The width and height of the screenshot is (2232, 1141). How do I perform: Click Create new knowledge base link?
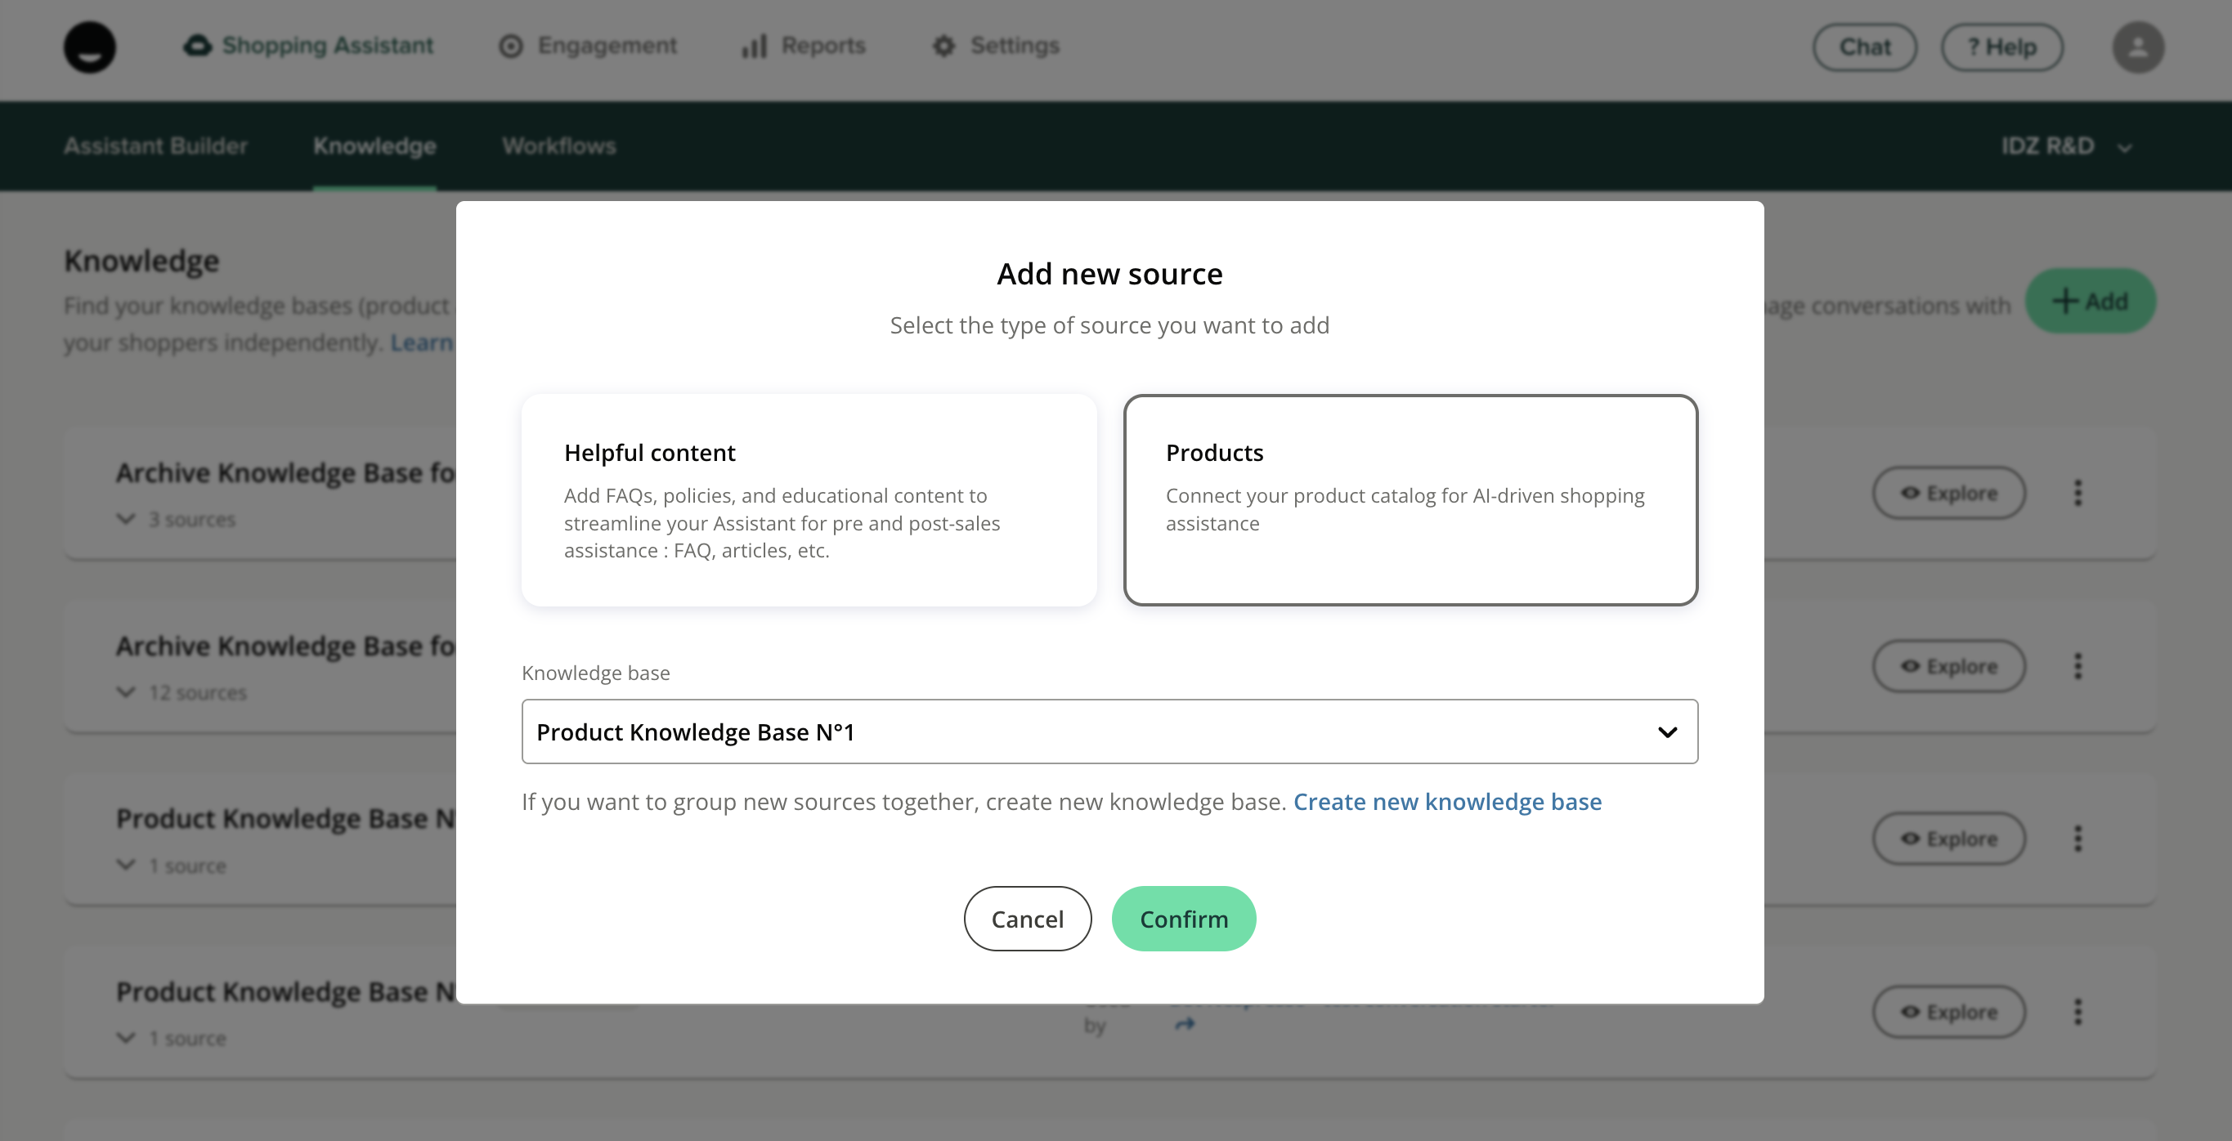click(1447, 803)
